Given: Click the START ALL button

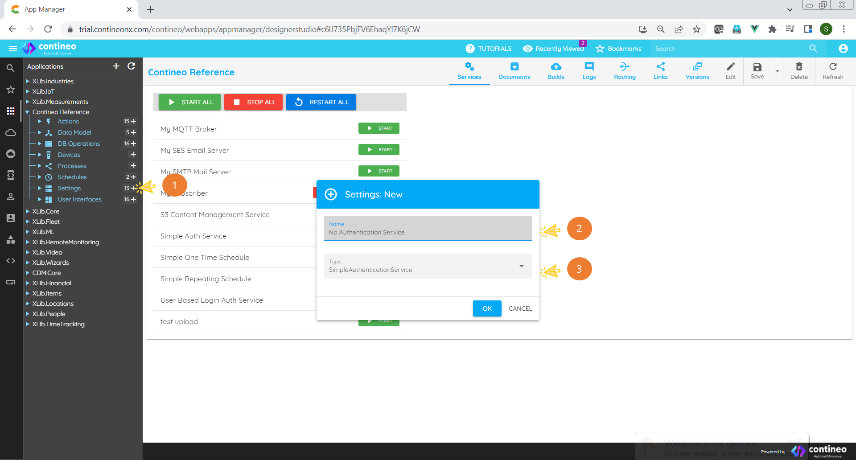Looking at the screenshot, I should [x=189, y=102].
